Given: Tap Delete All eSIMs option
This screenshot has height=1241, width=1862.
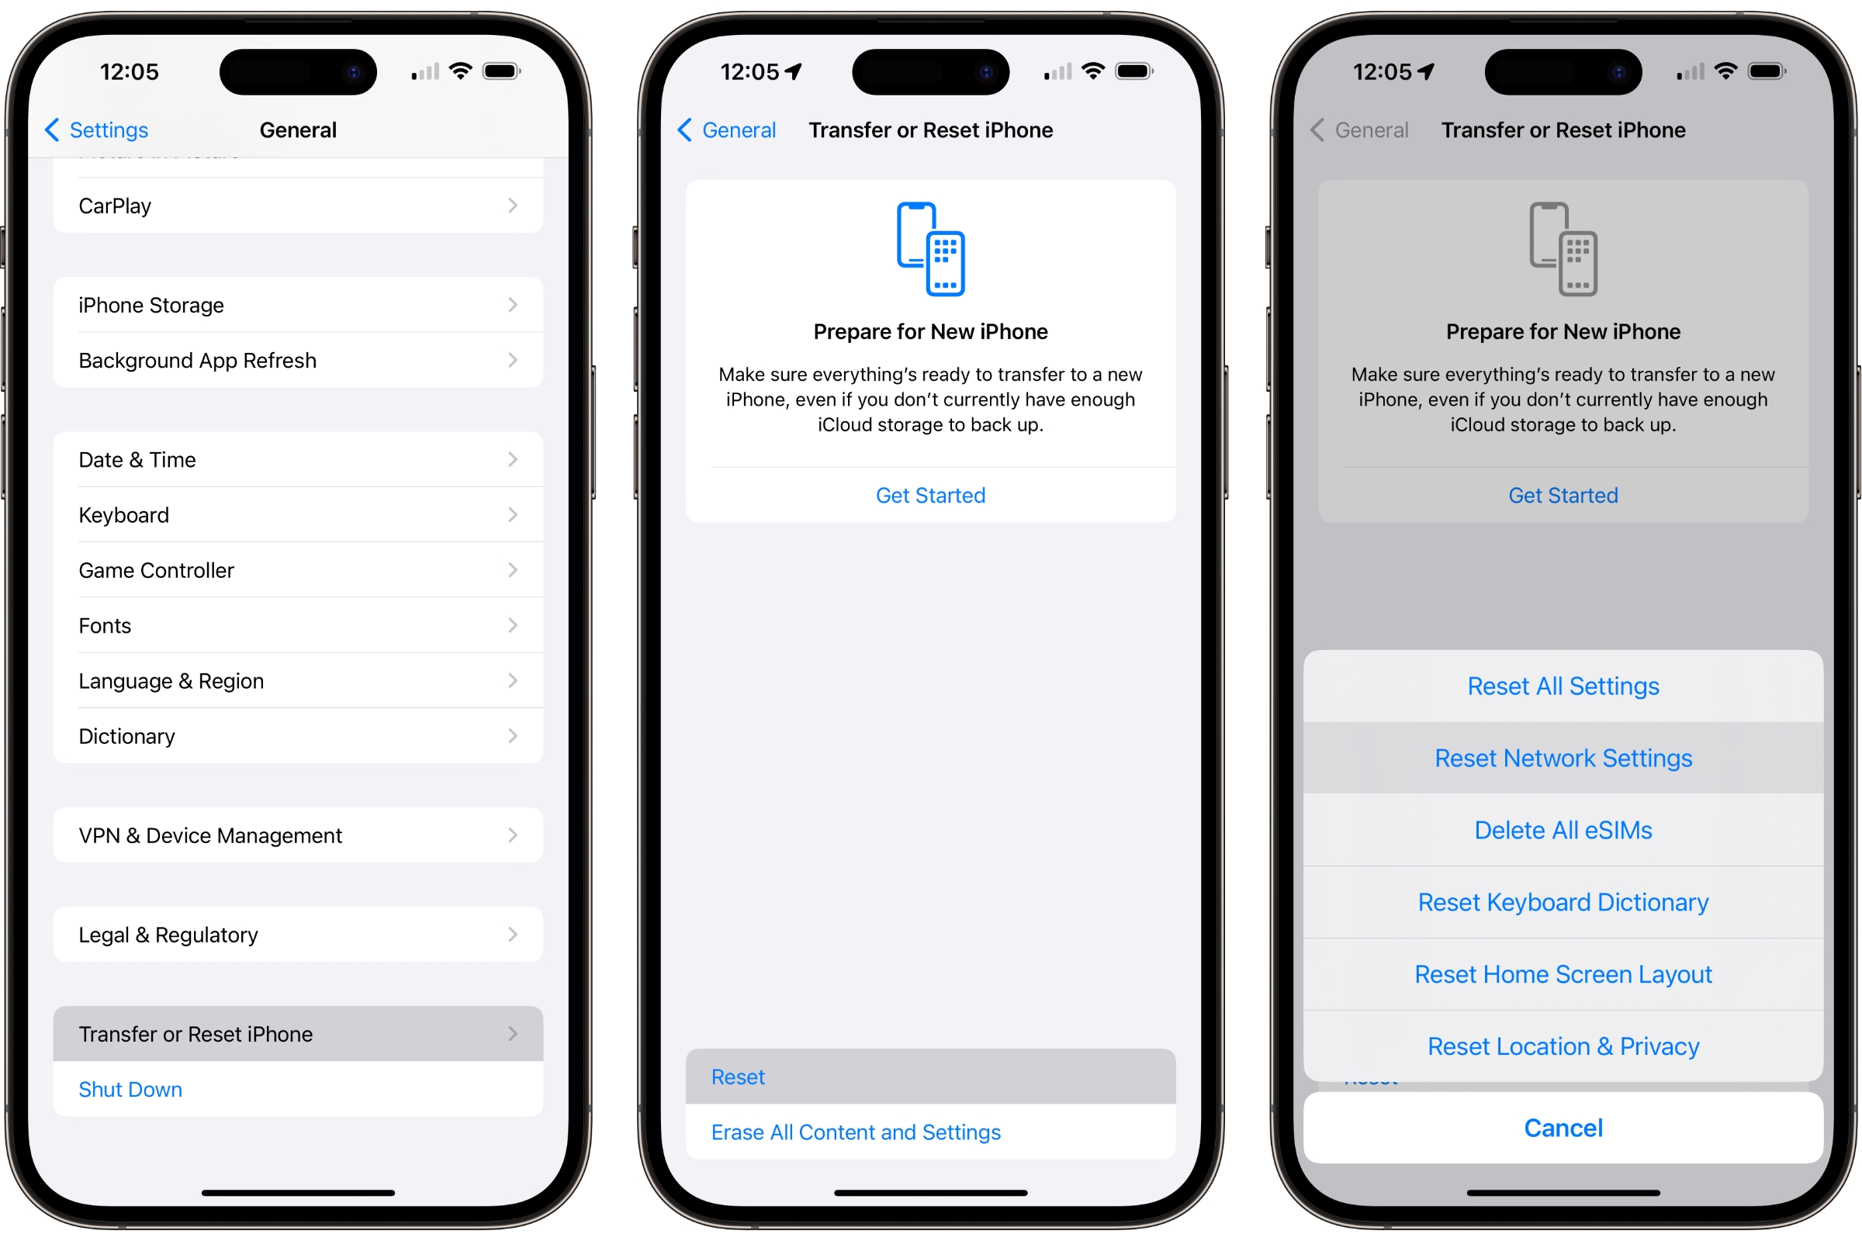Looking at the screenshot, I should point(1563,830).
